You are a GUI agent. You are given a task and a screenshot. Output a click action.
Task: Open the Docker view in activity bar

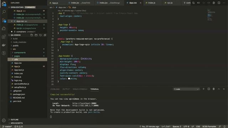pyautogui.click(x=4, y=45)
